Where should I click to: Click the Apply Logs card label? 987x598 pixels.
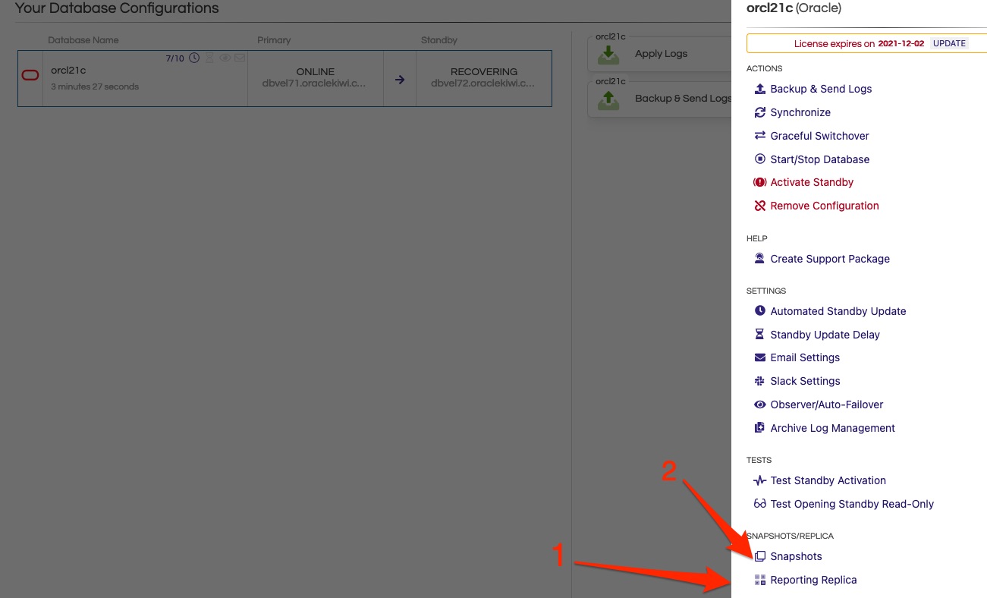click(661, 54)
